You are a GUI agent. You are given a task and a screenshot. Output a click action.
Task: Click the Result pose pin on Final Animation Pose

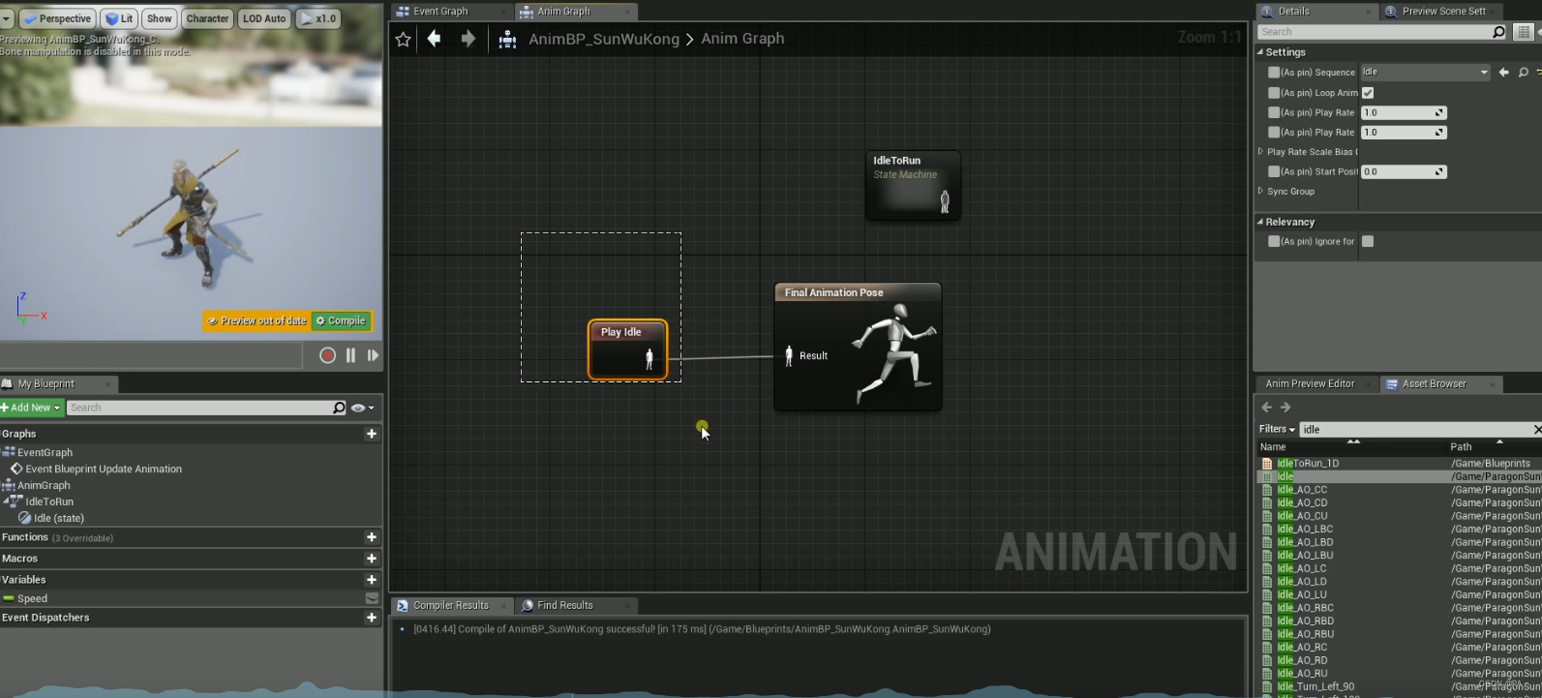tap(789, 355)
